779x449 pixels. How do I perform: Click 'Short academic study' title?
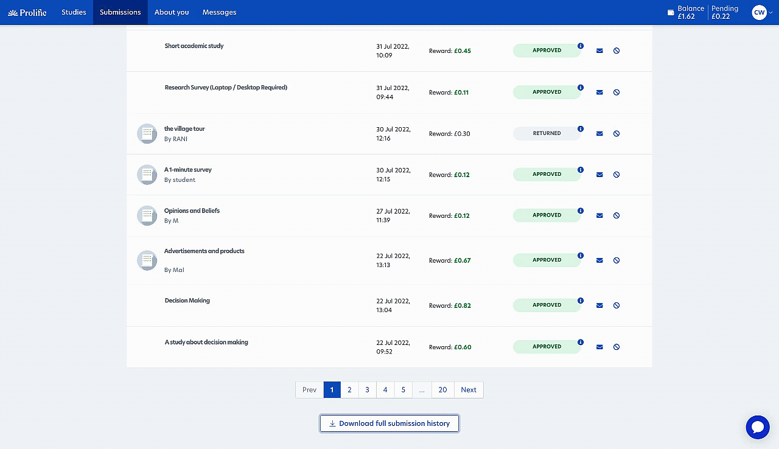click(194, 46)
